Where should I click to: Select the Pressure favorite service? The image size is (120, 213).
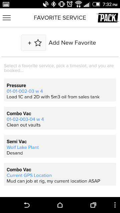60,90
